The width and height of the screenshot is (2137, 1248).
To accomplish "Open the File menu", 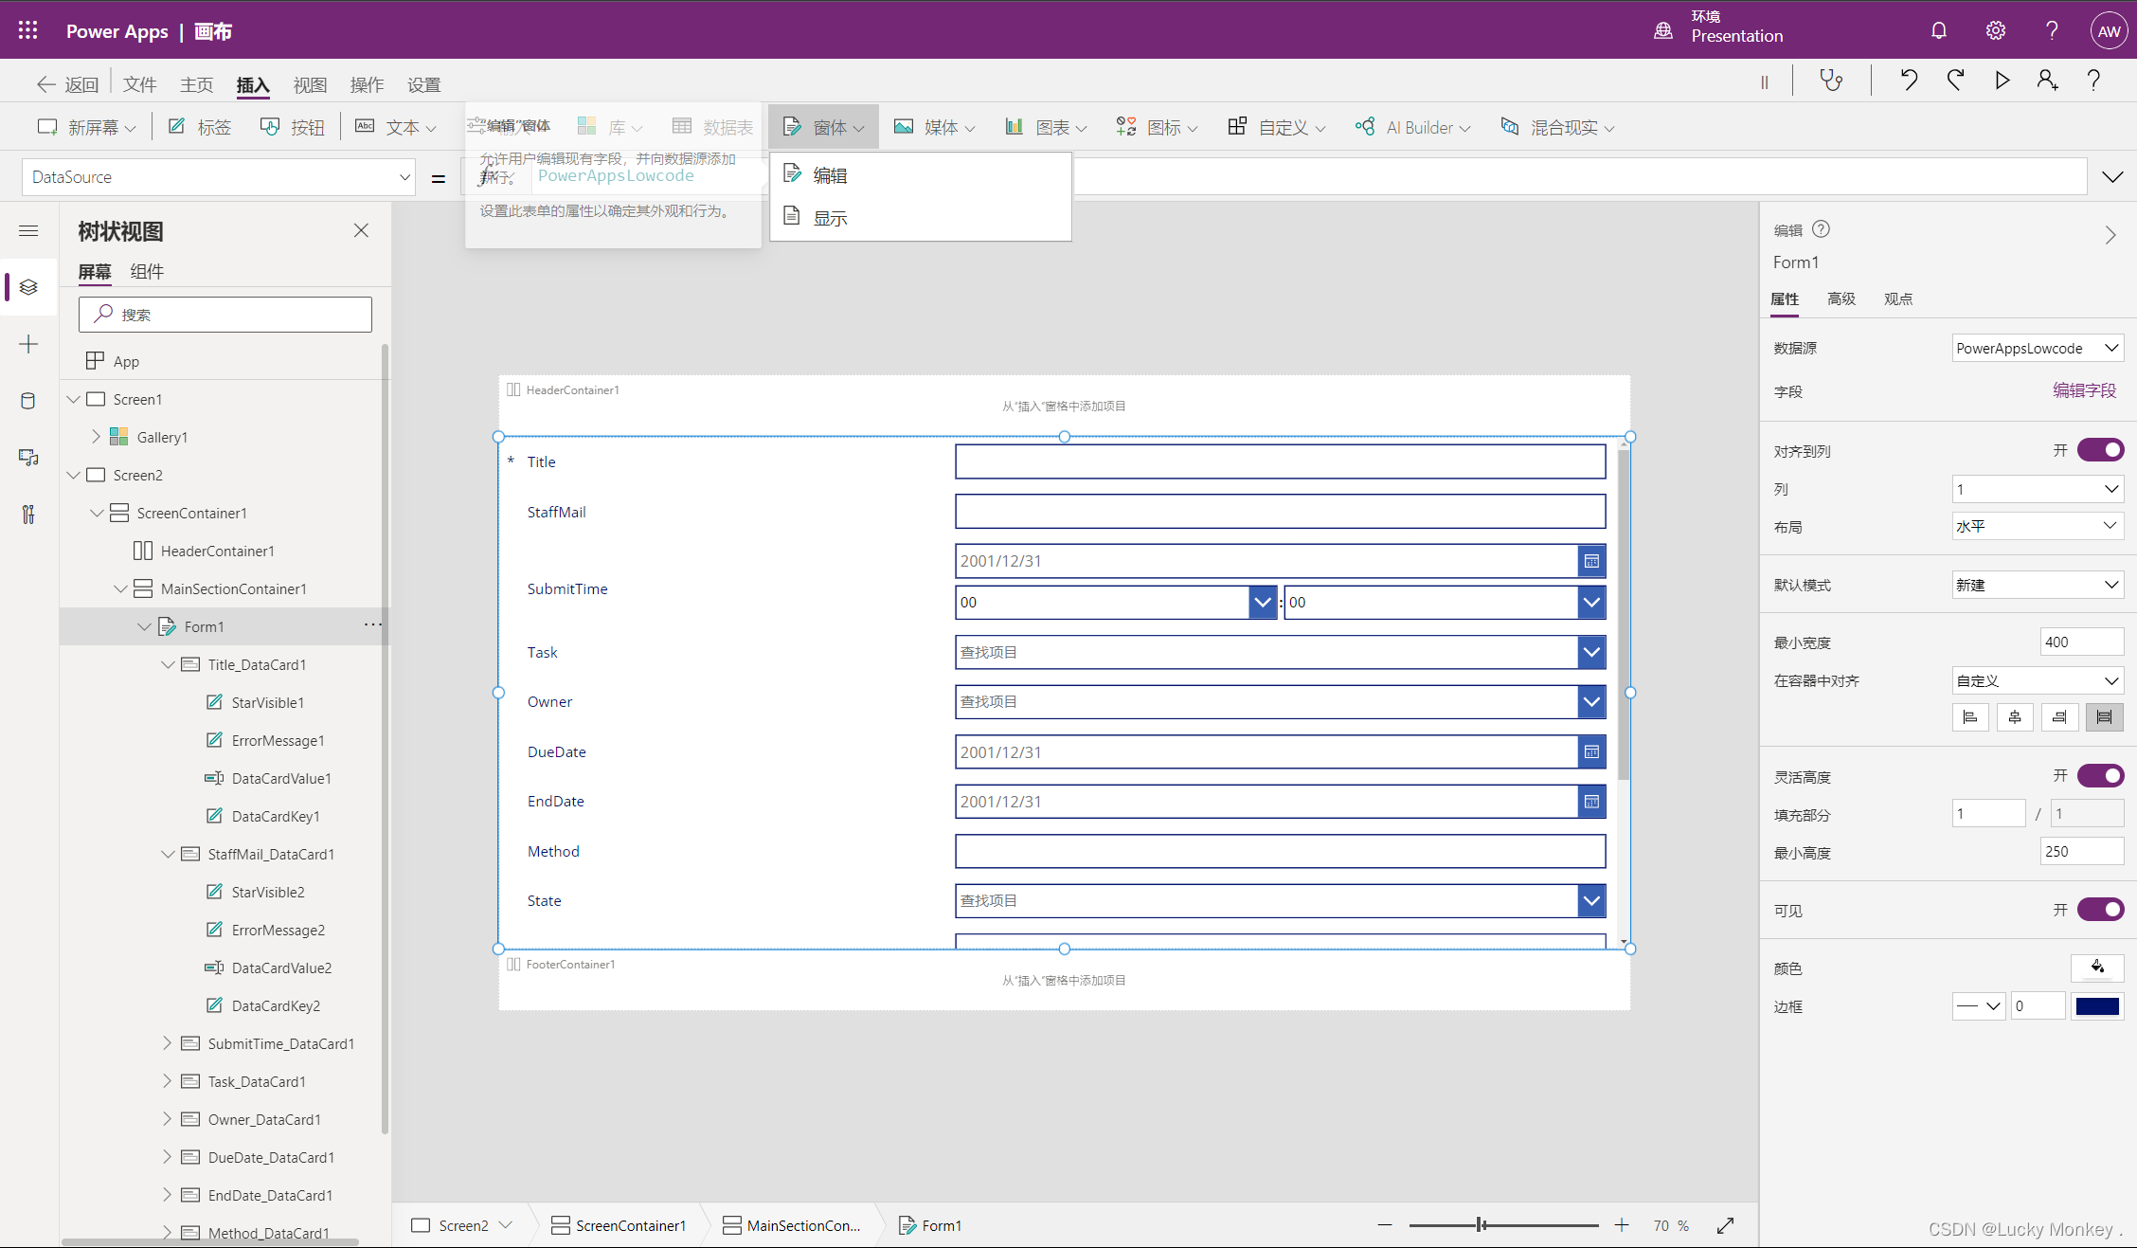I will pyautogui.click(x=140, y=84).
